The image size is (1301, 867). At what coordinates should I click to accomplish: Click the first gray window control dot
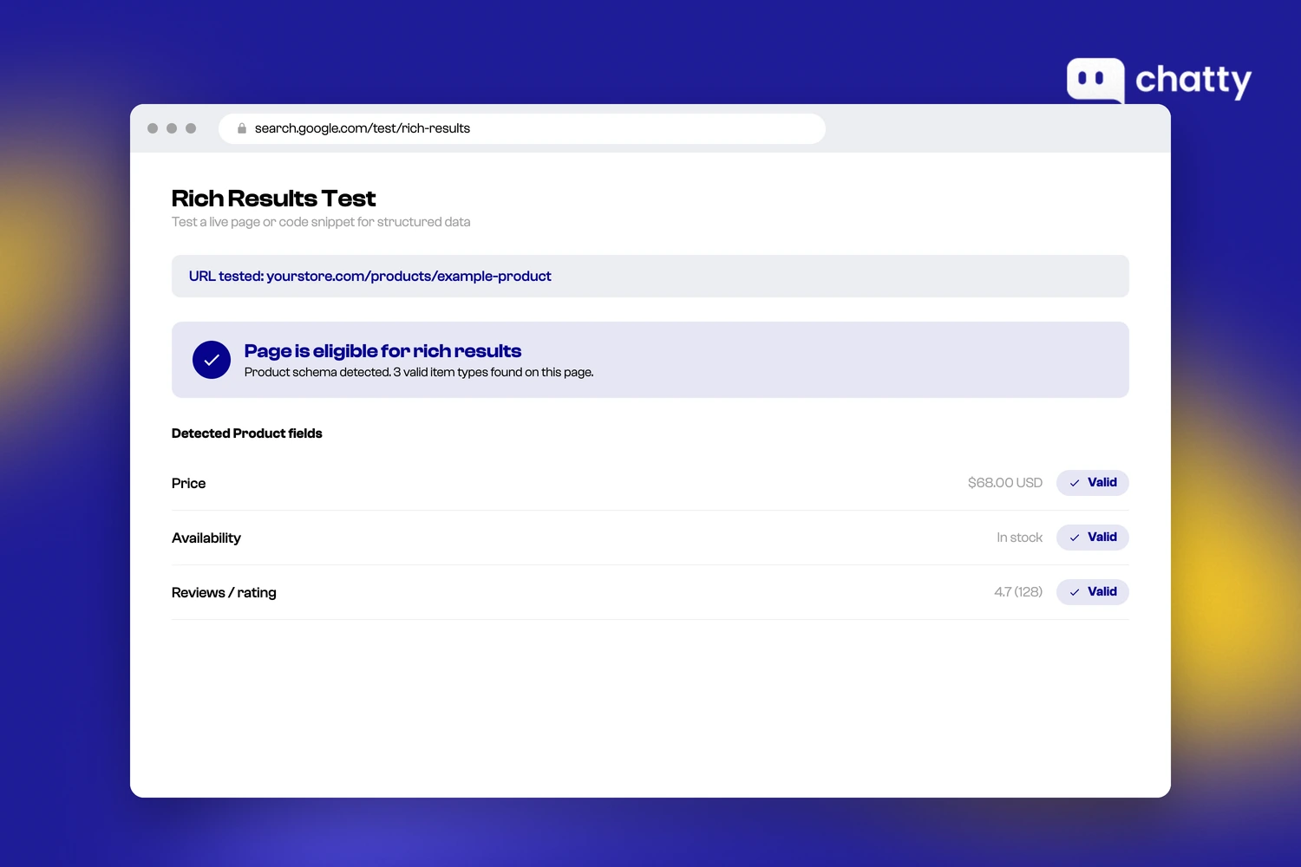coord(153,128)
